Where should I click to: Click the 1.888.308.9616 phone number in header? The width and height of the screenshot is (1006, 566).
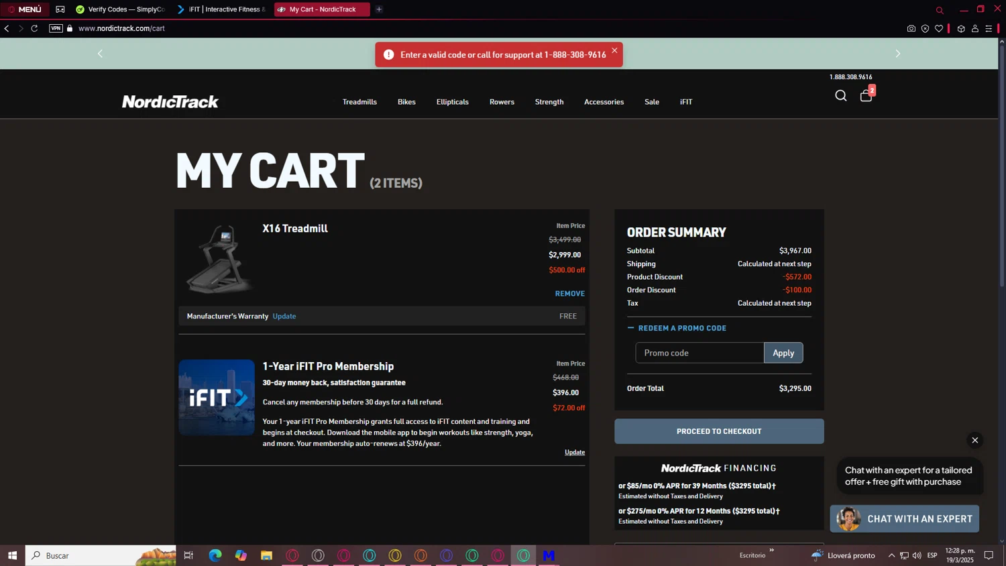(x=850, y=77)
